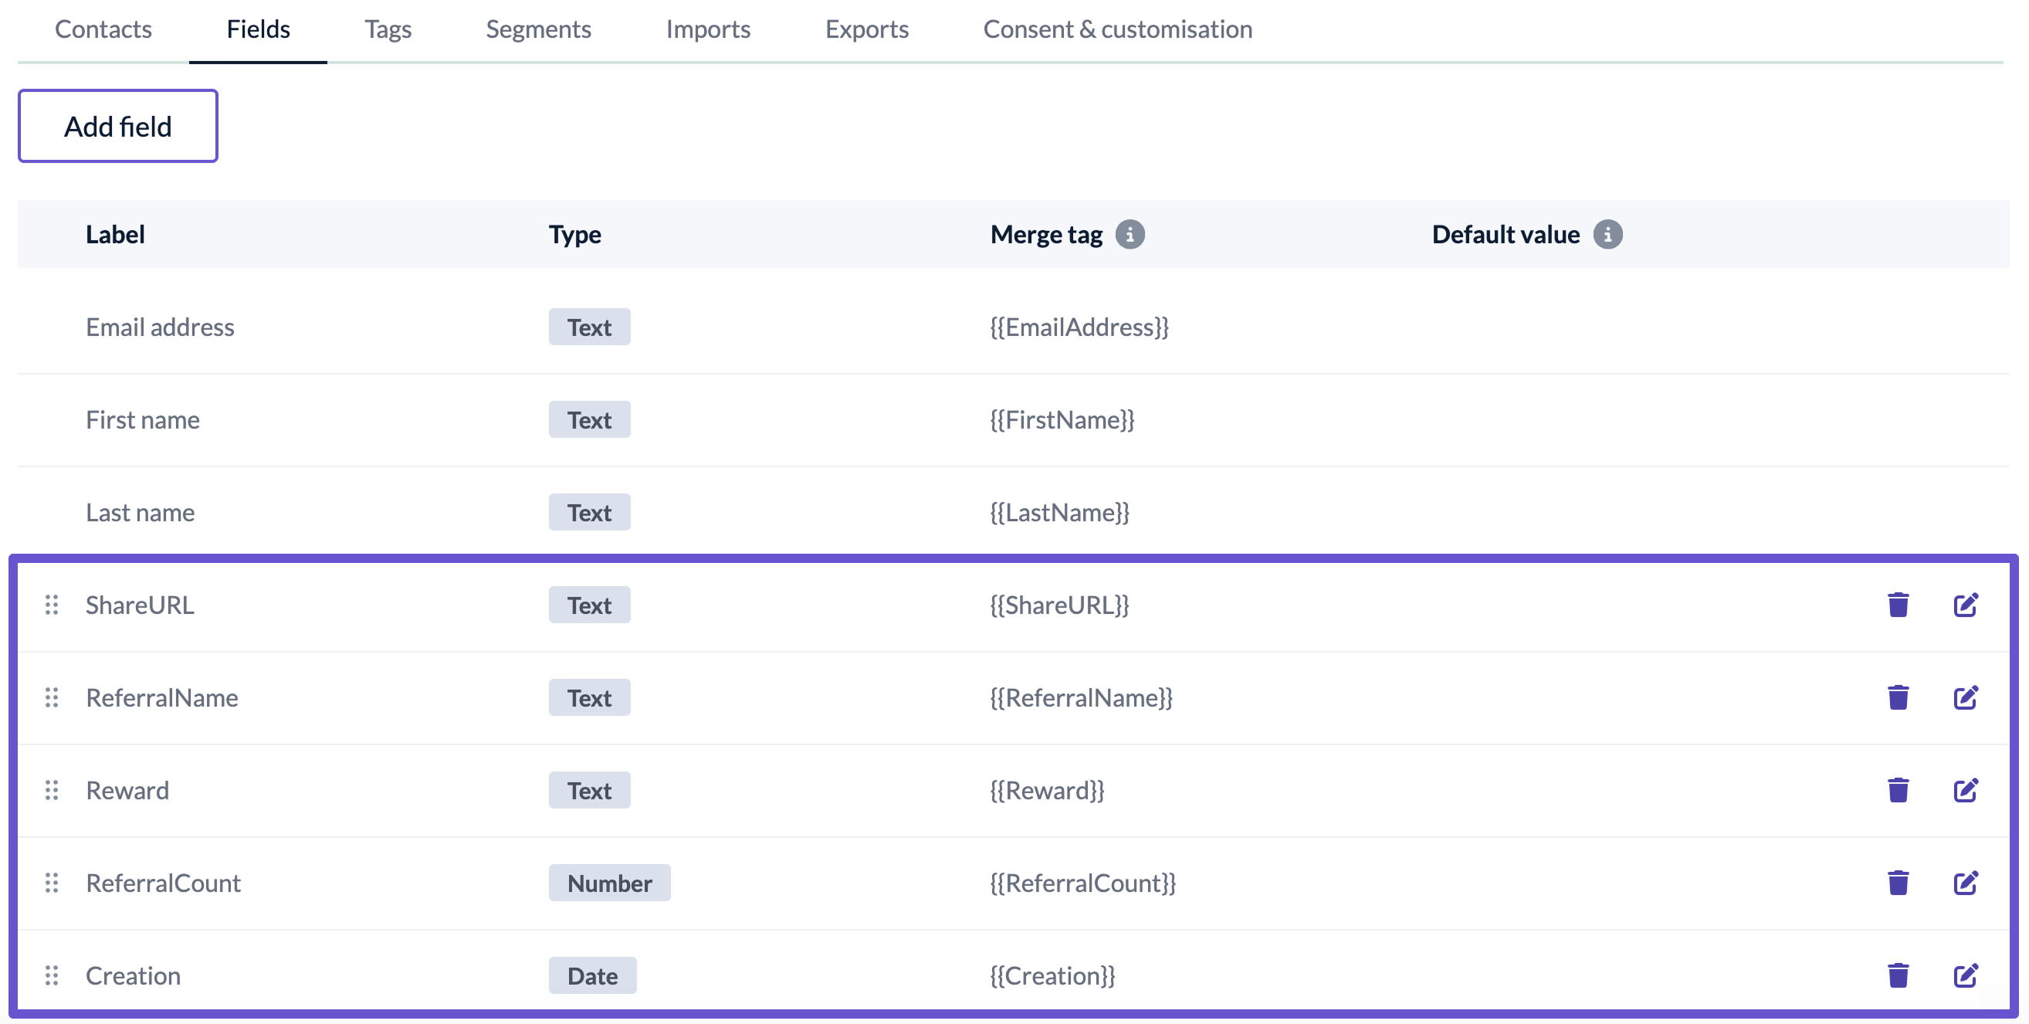Go to the Segments tab
Screen dimensions: 2029x1024
click(x=539, y=29)
